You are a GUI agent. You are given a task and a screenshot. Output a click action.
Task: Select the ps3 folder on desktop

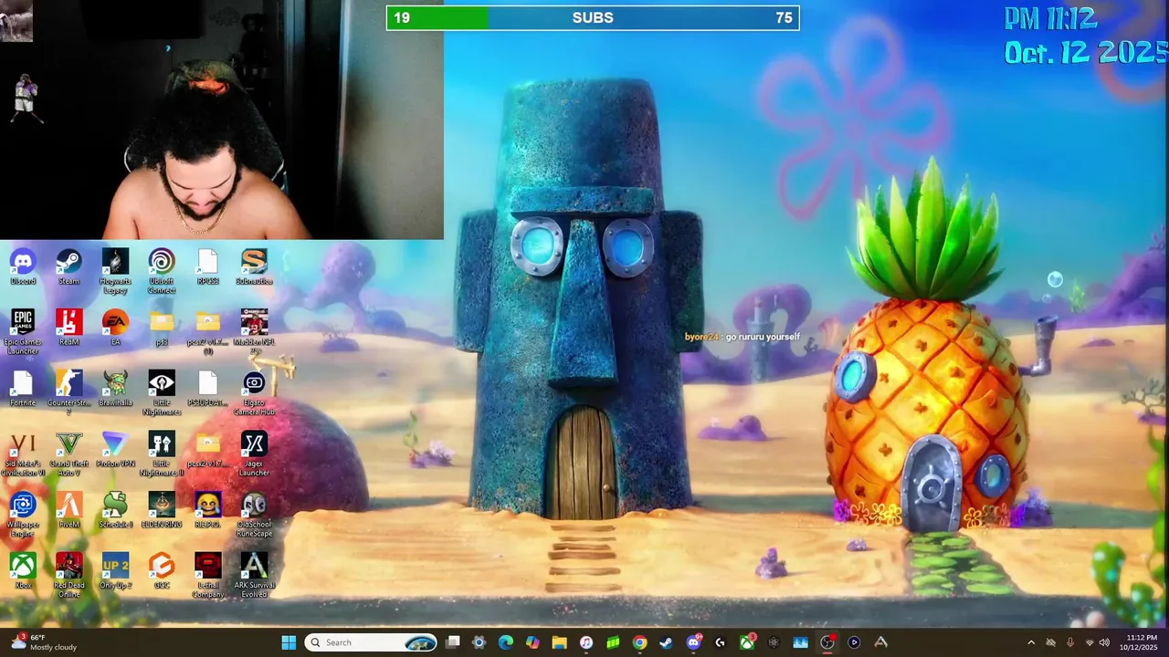tap(162, 328)
